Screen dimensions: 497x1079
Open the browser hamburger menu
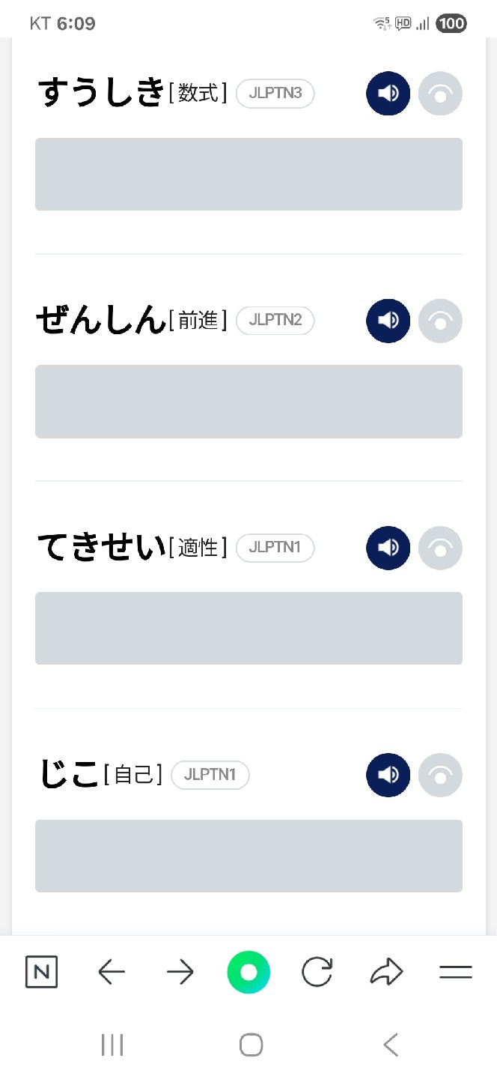tap(455, 973)
